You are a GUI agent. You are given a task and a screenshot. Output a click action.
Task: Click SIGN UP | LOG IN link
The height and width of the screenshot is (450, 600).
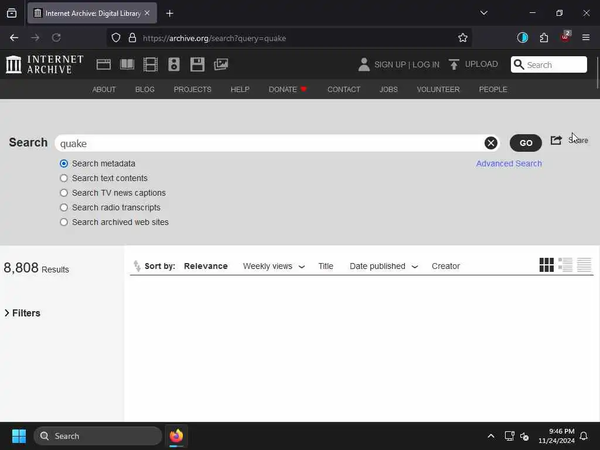point(407,64)
